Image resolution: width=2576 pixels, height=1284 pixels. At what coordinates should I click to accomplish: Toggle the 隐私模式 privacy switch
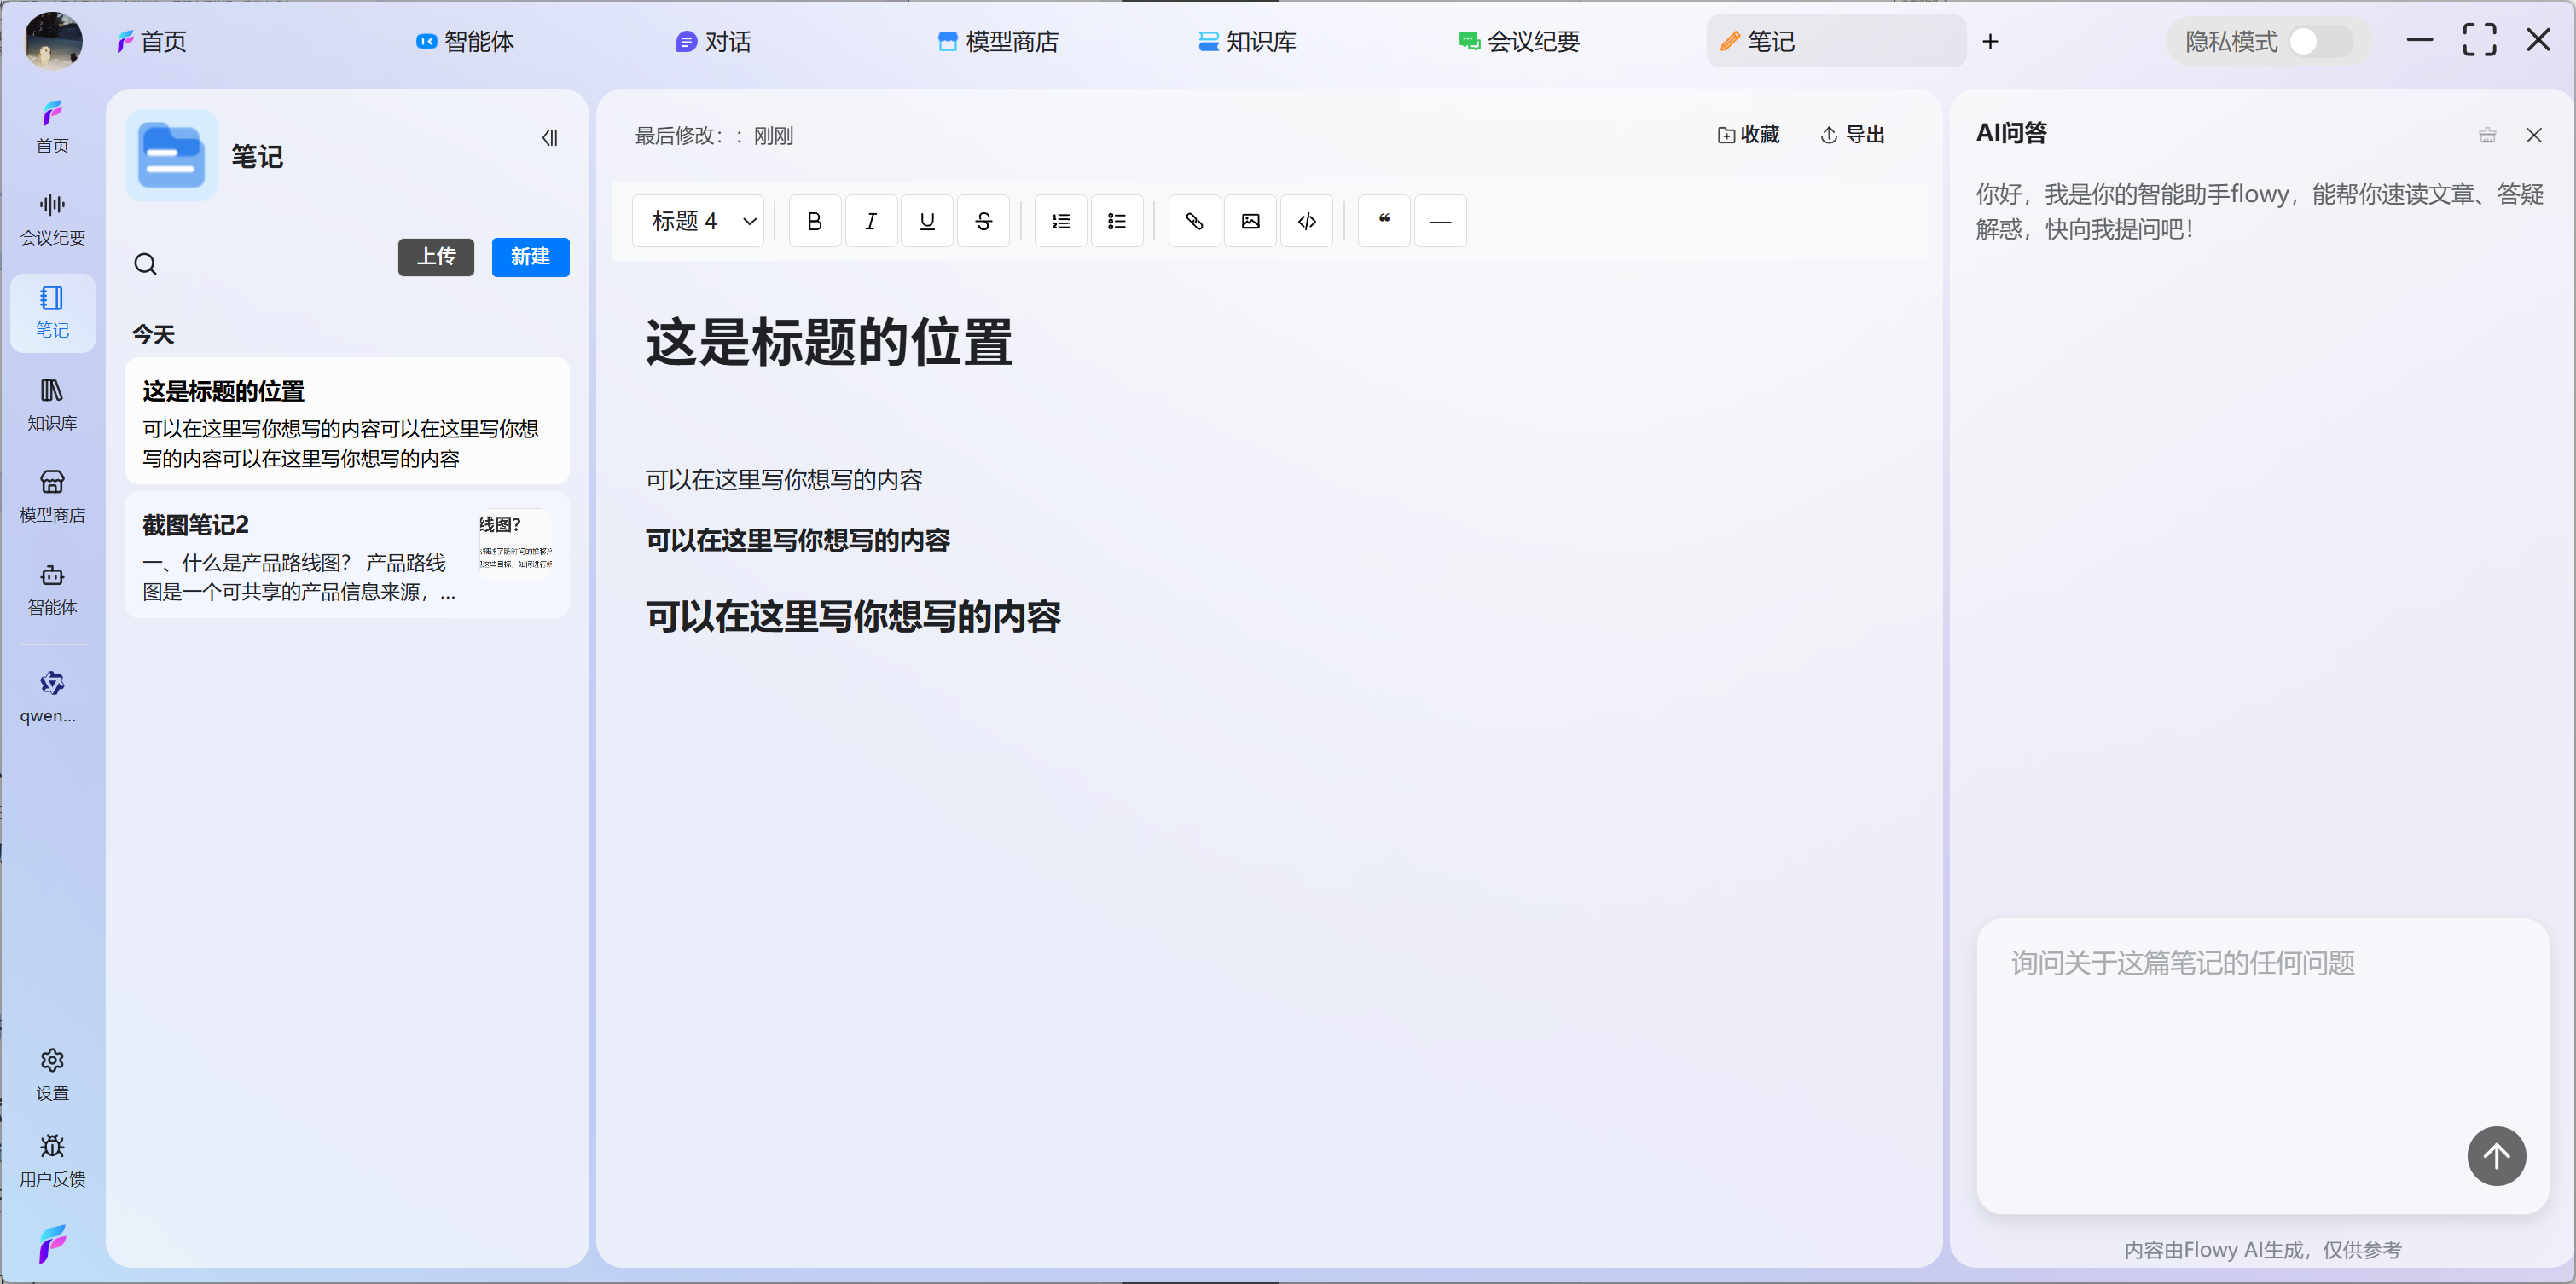(2319, 42)
